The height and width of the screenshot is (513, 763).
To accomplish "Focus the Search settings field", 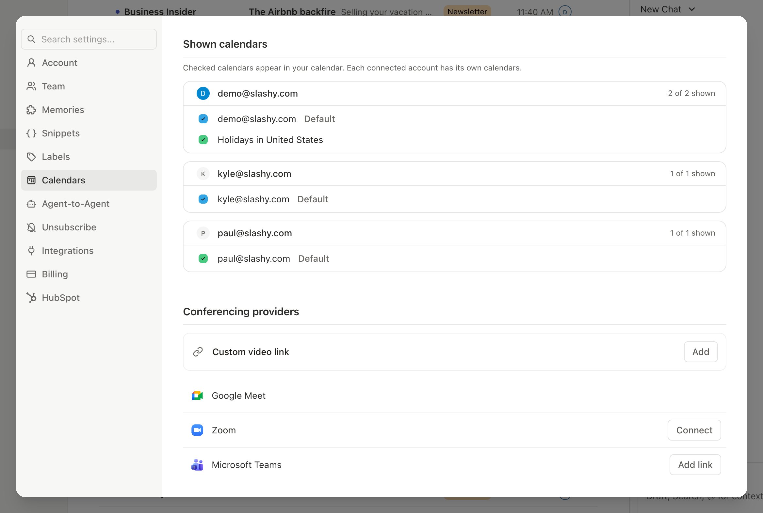I will pyautogui.click(x=89, y=39).
